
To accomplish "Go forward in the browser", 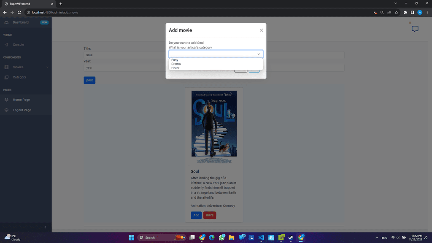I will click(x=12, y=12).
